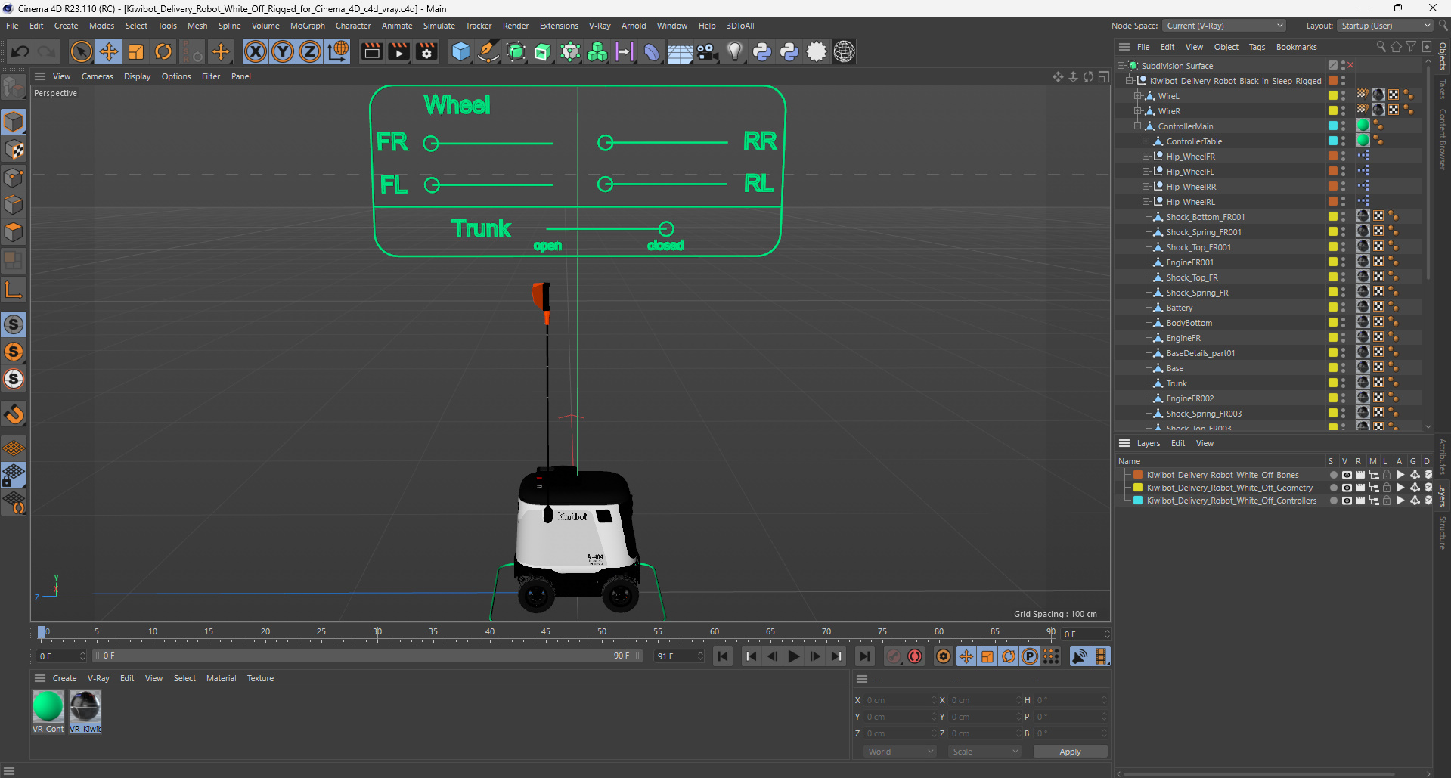Click Record Active Objects button
The height and width of the screenshot is (778, 1451).
(894, 656)
